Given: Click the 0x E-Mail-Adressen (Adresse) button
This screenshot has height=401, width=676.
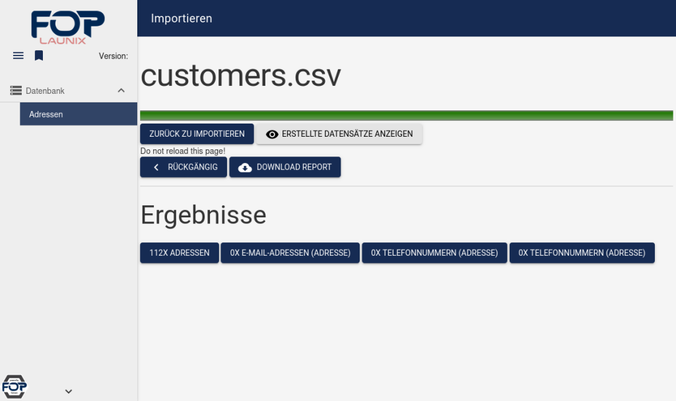Looking at the screenshot, I should point(290,252).
